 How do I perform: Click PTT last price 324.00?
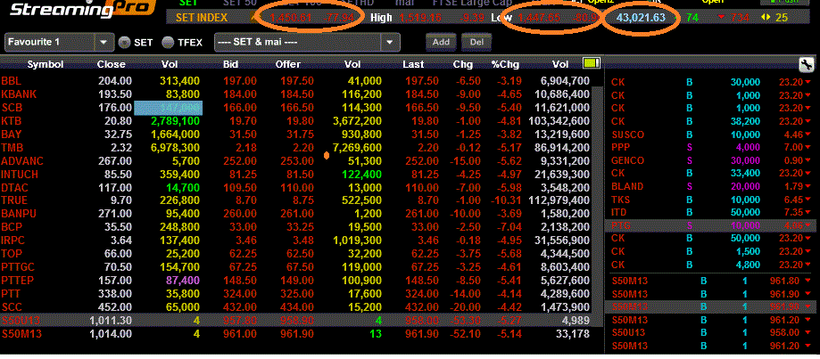click(421, 293)
